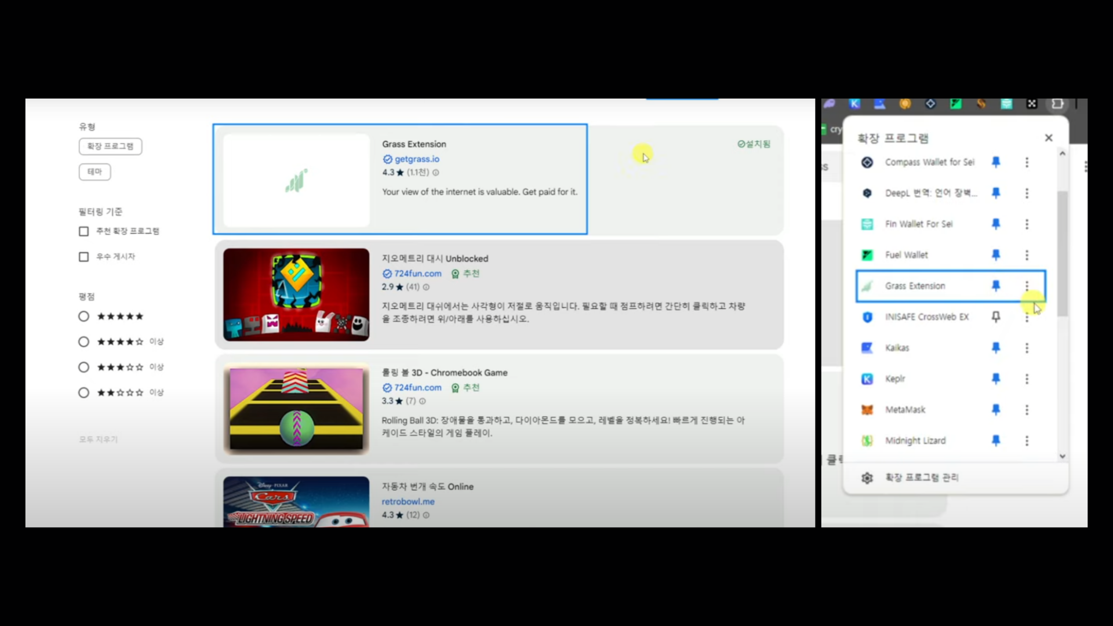This screenshot has width=1113, height=626.
Task: Open more options for Midnight Lizard
Action: pos(1027,441)
